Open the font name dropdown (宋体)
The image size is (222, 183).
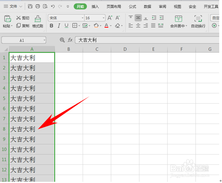click(x=83, y=18)
